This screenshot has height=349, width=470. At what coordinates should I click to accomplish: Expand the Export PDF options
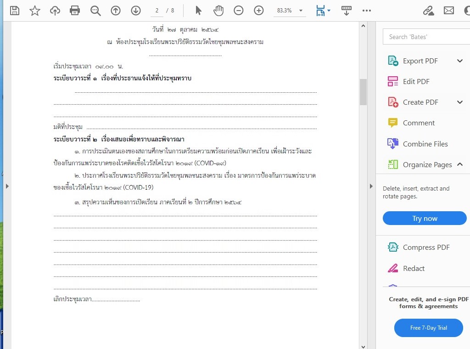click(460, 61)
